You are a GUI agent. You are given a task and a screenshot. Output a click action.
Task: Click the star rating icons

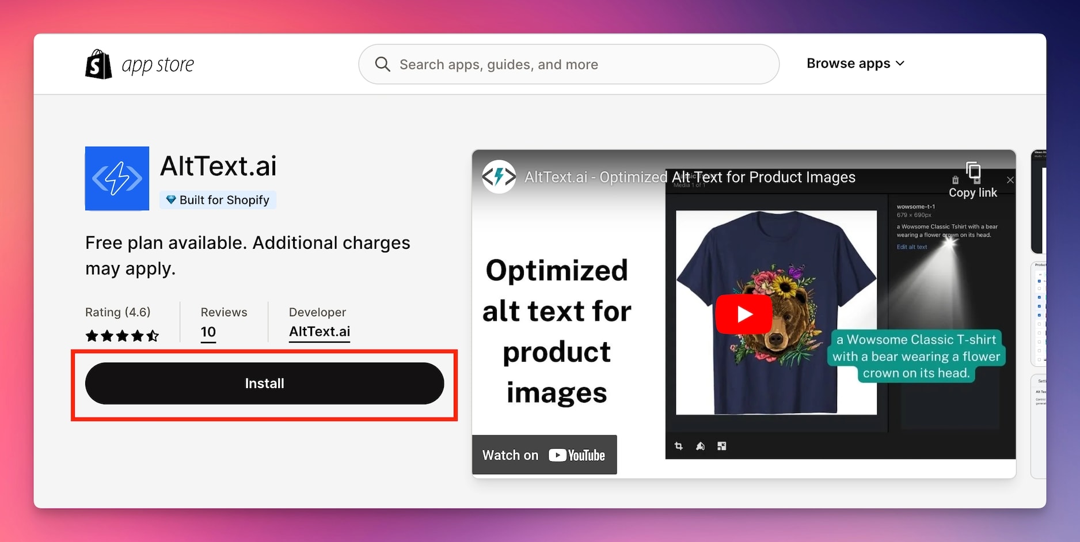coord(122,336)
